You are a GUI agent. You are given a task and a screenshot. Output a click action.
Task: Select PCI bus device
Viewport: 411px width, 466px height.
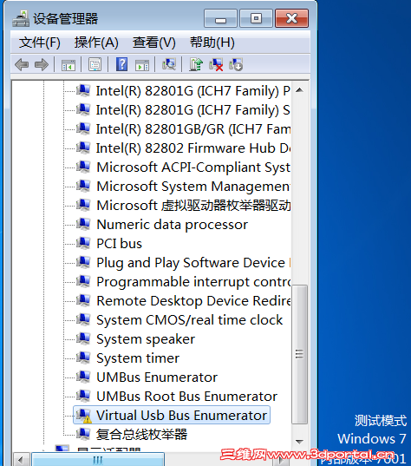coord(120,243)
